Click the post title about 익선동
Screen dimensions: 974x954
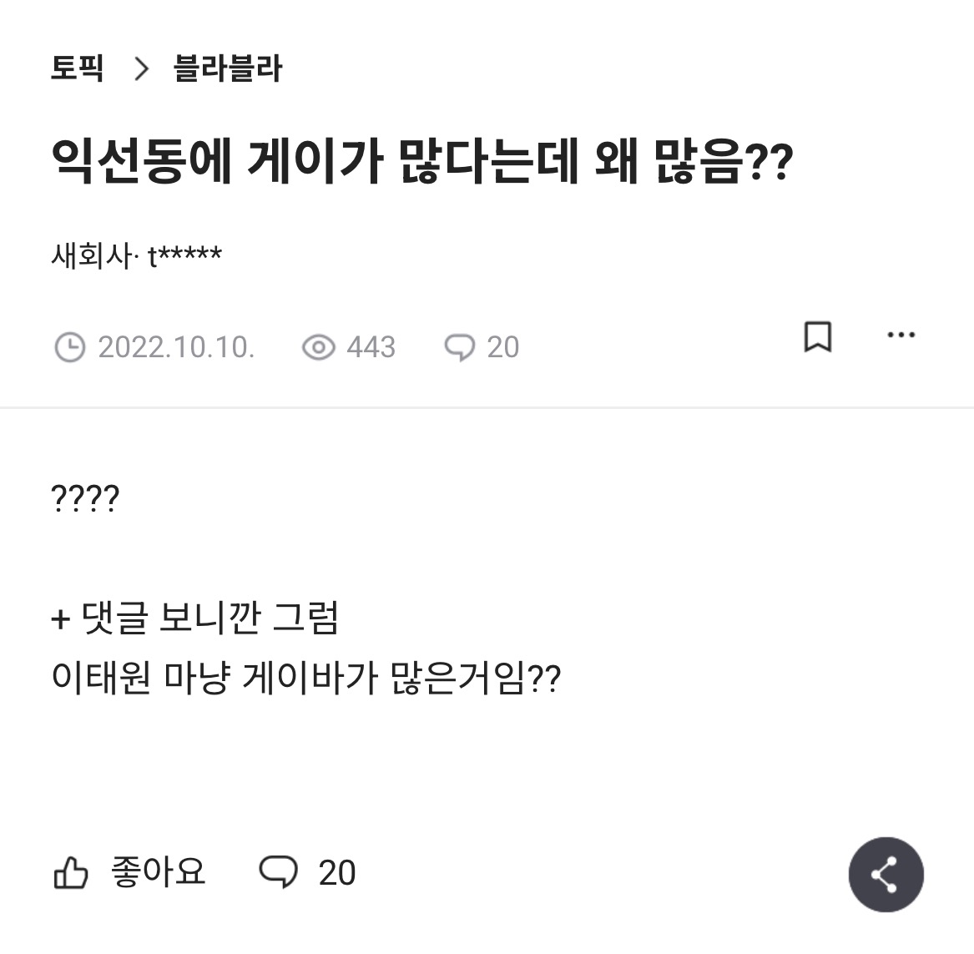[421, 163]
